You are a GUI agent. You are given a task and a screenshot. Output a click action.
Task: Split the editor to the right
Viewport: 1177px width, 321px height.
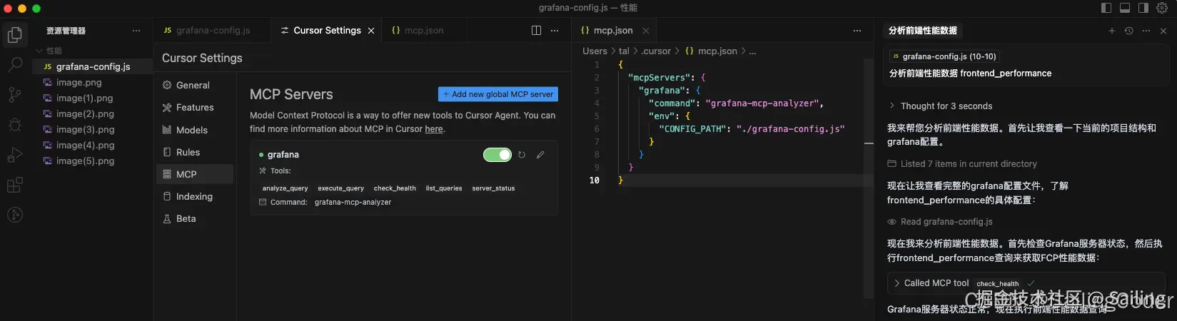coord(536,31)
